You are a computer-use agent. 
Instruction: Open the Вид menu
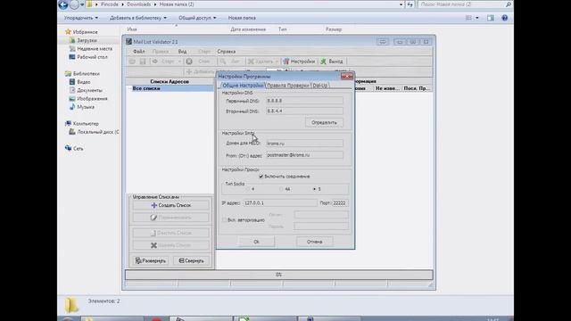click(182, 52)
